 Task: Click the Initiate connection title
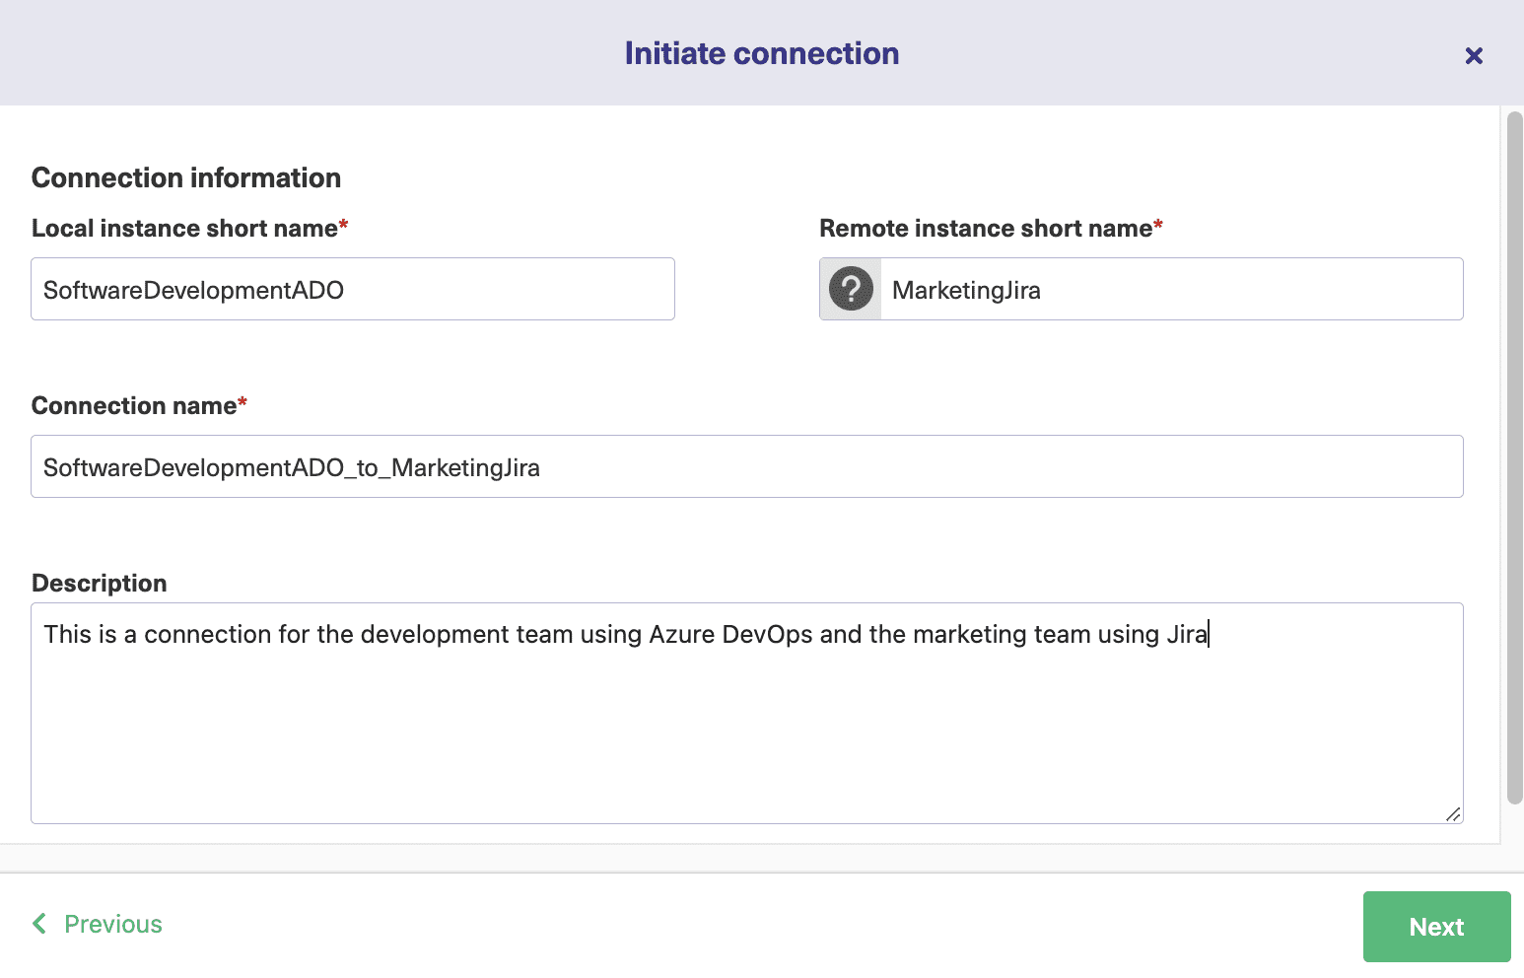761,53
